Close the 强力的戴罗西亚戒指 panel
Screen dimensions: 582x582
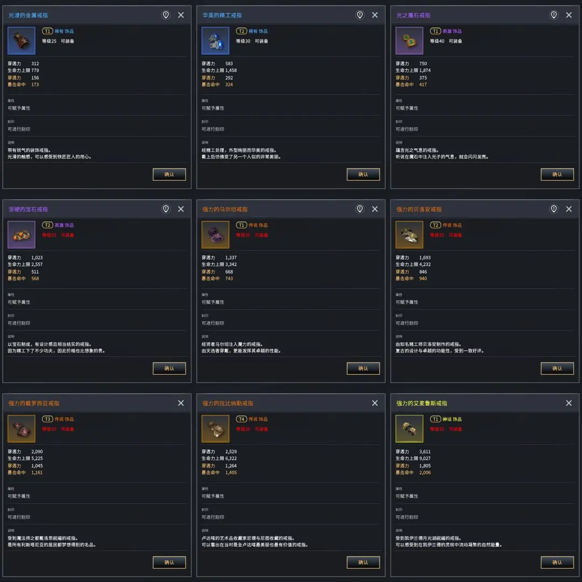pyautogui.click(x=181, y=403)
